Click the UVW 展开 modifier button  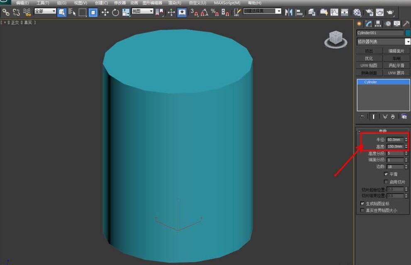tap(396, 73)
